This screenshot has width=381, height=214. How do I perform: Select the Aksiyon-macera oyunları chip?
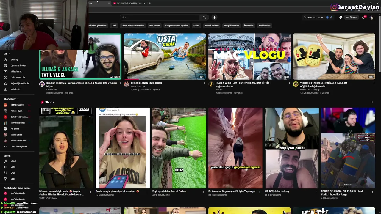click(x=177, y=26)
